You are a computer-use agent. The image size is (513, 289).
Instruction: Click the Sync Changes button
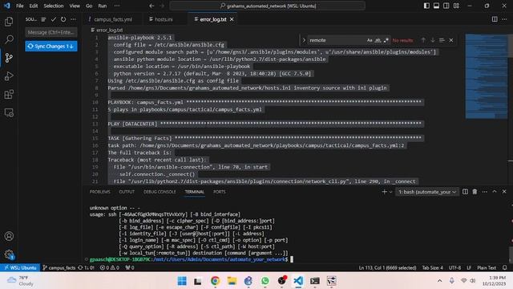pyautogui.click(x=51, y=47)
